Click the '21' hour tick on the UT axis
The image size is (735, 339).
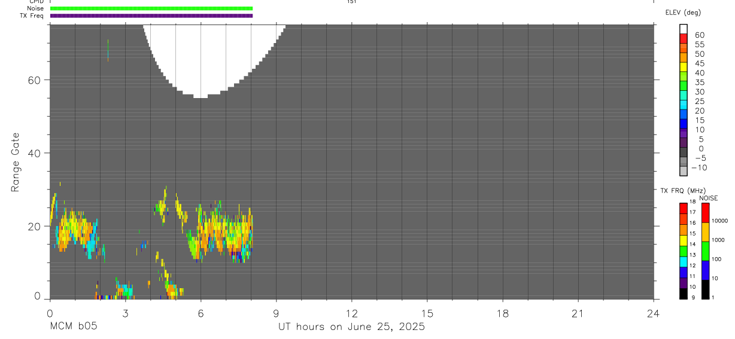[578, 313]
